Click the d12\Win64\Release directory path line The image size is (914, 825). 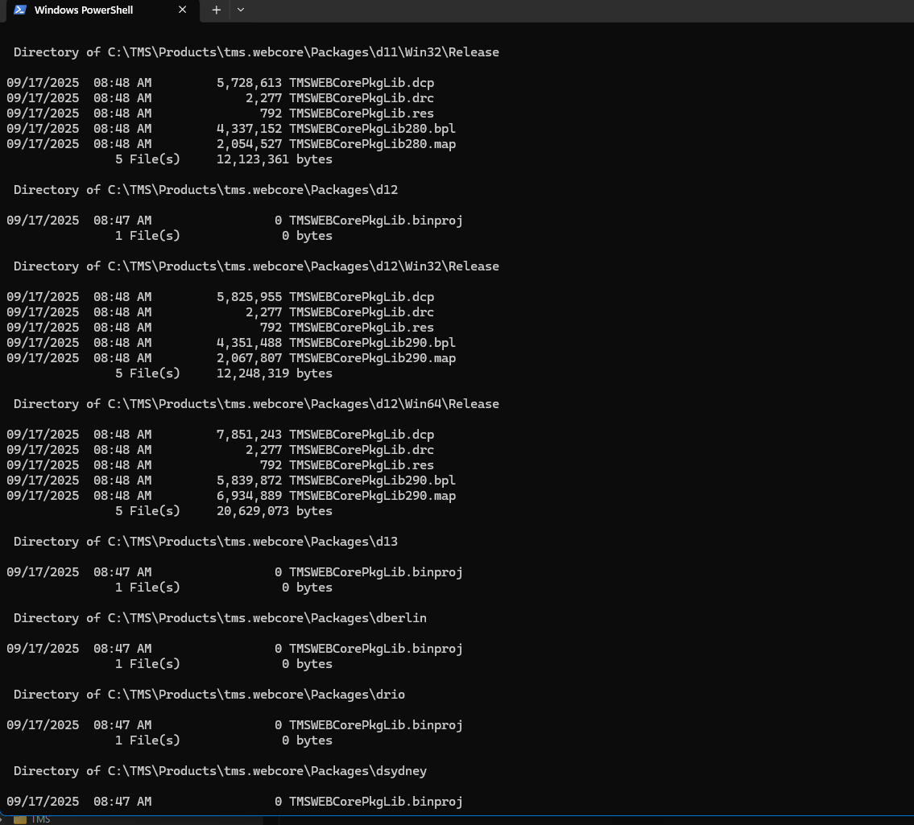coord(256,404)
